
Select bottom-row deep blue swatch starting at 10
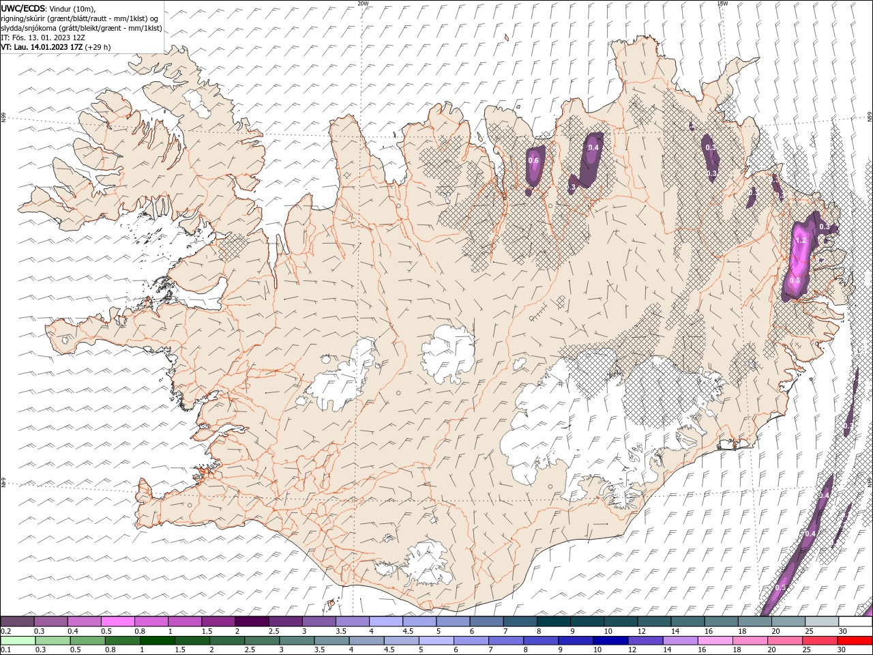tap(610, 641)
